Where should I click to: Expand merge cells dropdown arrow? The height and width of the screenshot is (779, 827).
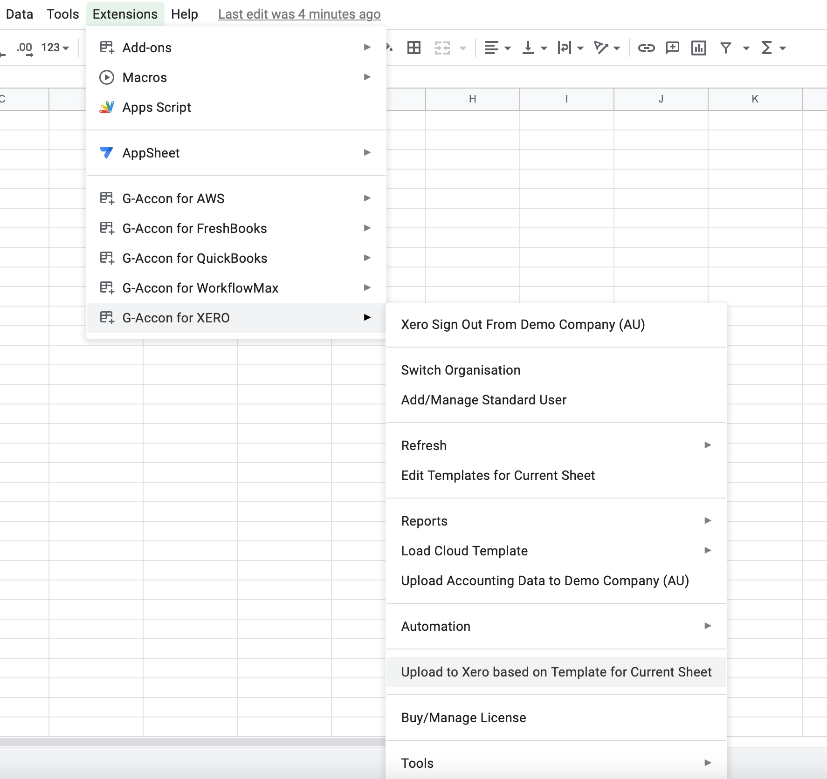click(x=462, y=48)
